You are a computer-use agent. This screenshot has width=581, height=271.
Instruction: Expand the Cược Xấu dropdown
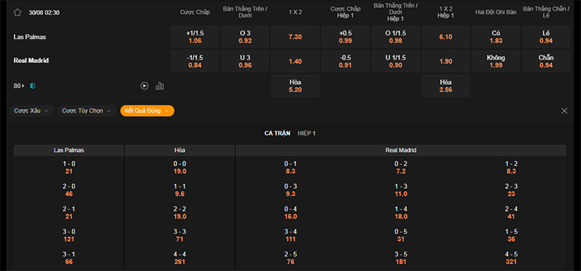click(32, 111)
